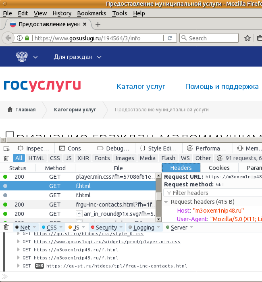Go to Категории услуг breadcrumb
Viewport: 262px width, 282px height.
75,109
